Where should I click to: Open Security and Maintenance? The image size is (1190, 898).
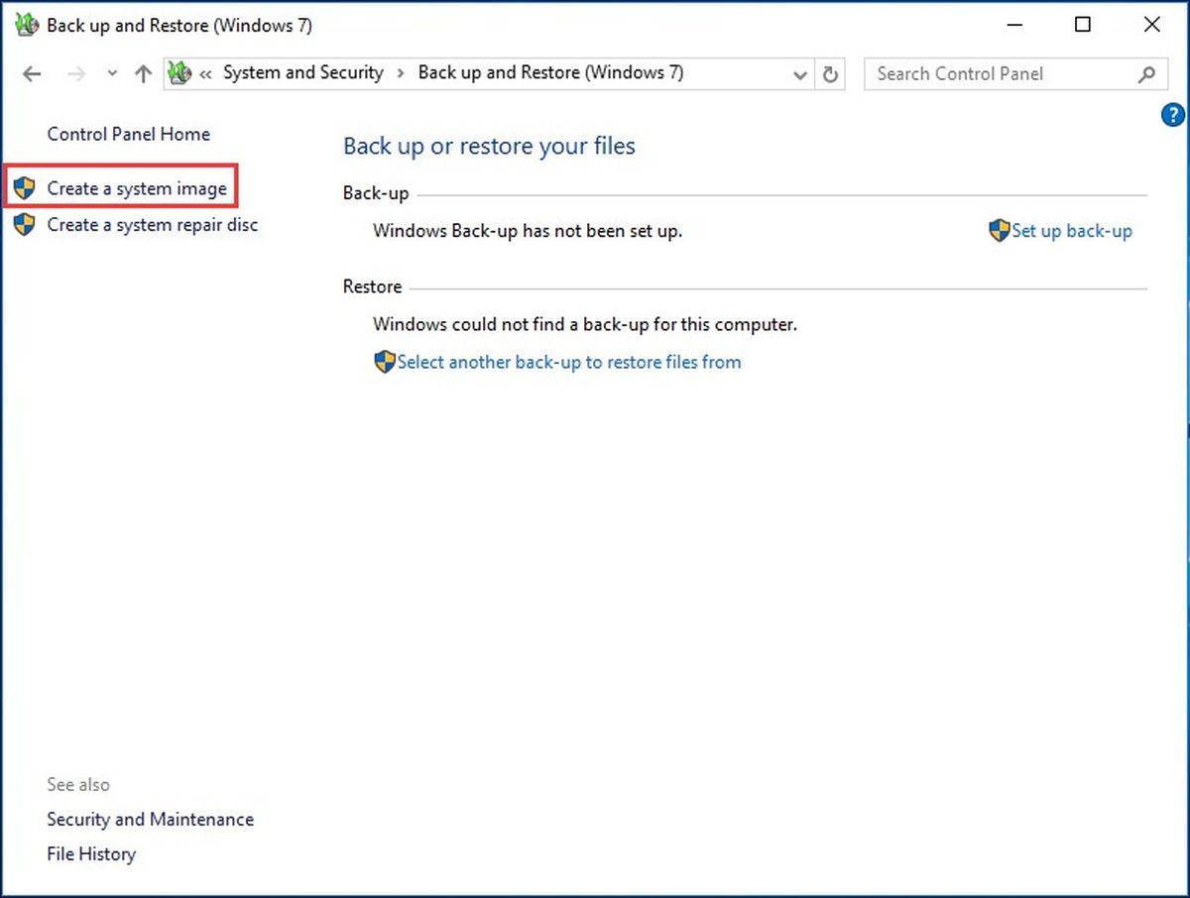pos(151,820)
